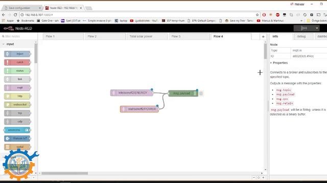Select the msg.payload debug node on canvas
The image size is (327, 183).
[183, 94]
